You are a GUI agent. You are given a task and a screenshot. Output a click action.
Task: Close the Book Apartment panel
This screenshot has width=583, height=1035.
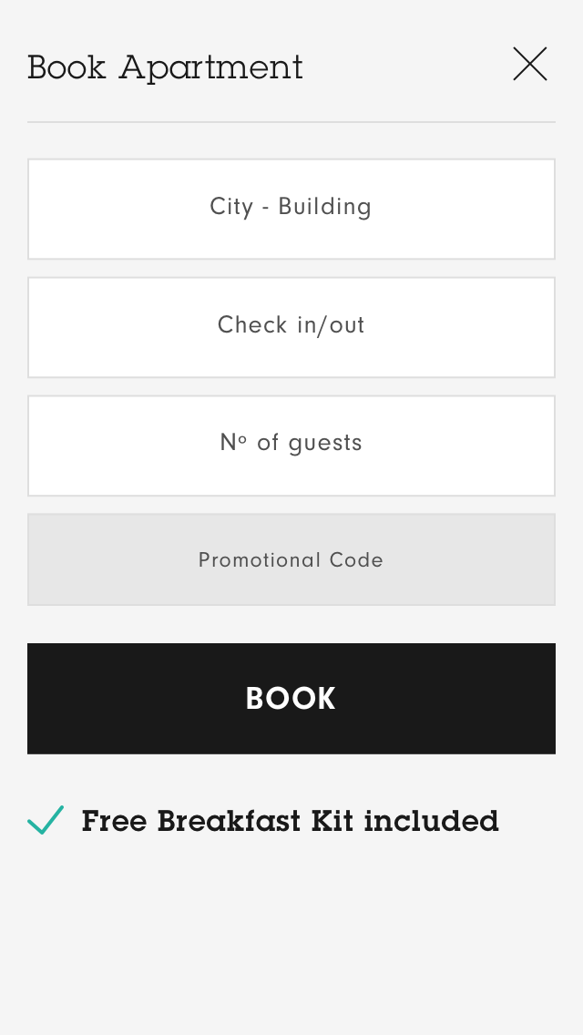click(529, 65)
